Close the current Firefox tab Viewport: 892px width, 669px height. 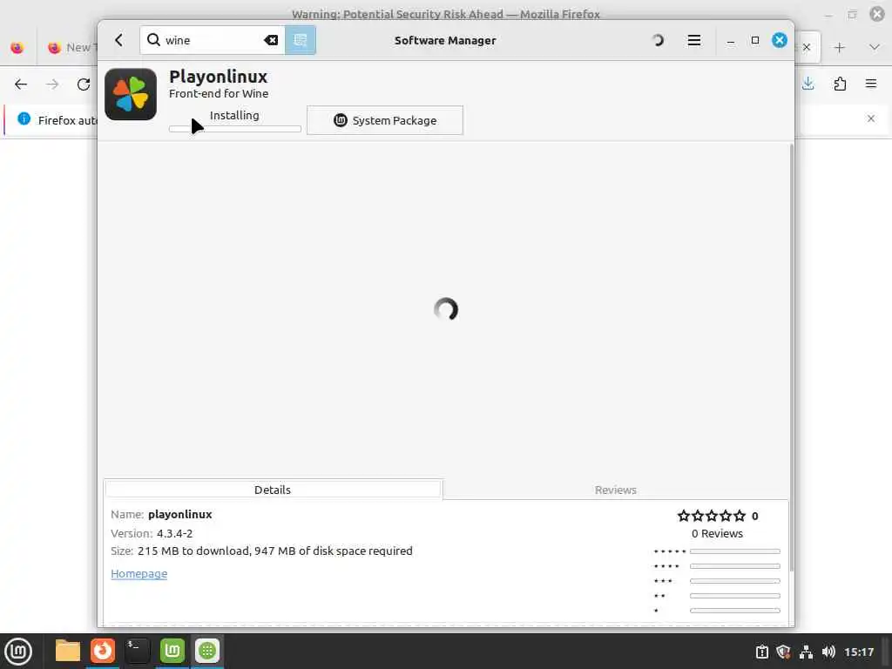pyautogui.click(x=807, y=48)
